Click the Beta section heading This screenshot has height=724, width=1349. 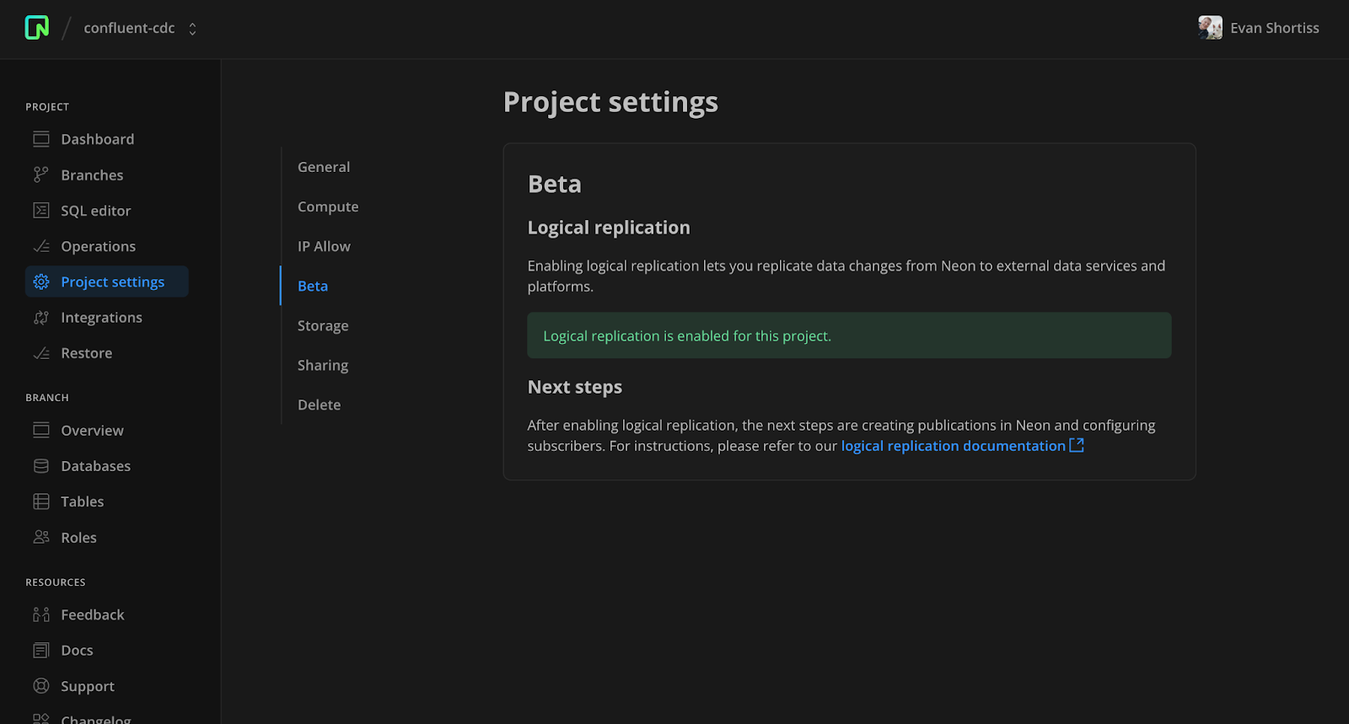555,184
